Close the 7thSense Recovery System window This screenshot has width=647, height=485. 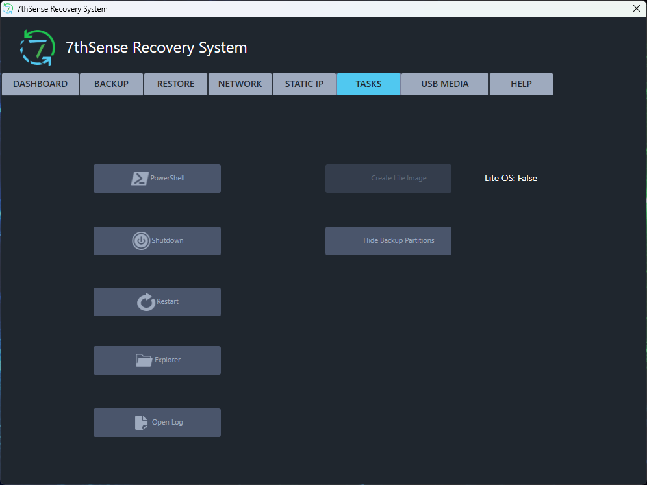(x=636, y=8)
